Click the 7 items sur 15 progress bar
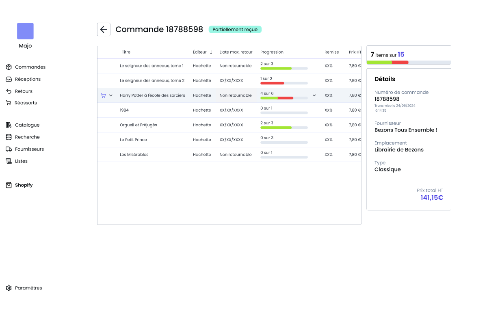Screen dimensions: 489x311 (409, 63)
